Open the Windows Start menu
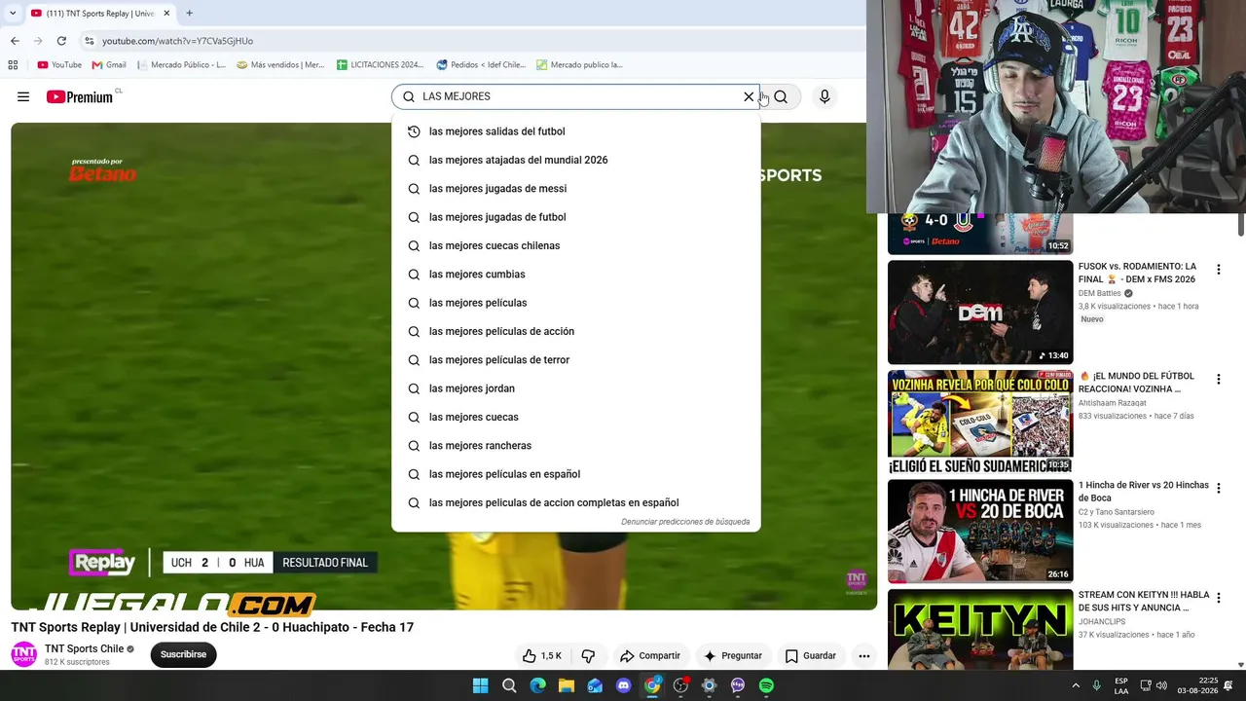The height and width of the screenshot is (701, 1246). (x=481, y=685)
